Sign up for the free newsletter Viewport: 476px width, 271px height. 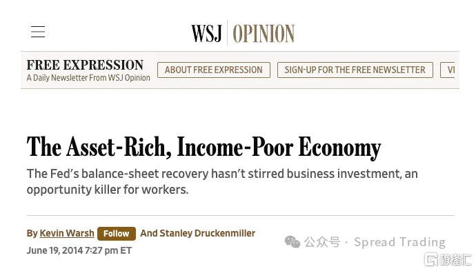pyautogui.click(x=355, y=70)
